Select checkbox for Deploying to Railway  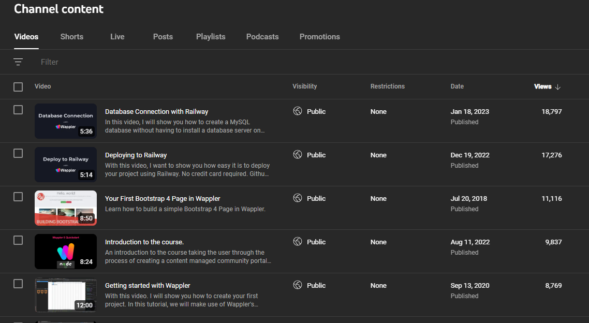tap(18, 153)
